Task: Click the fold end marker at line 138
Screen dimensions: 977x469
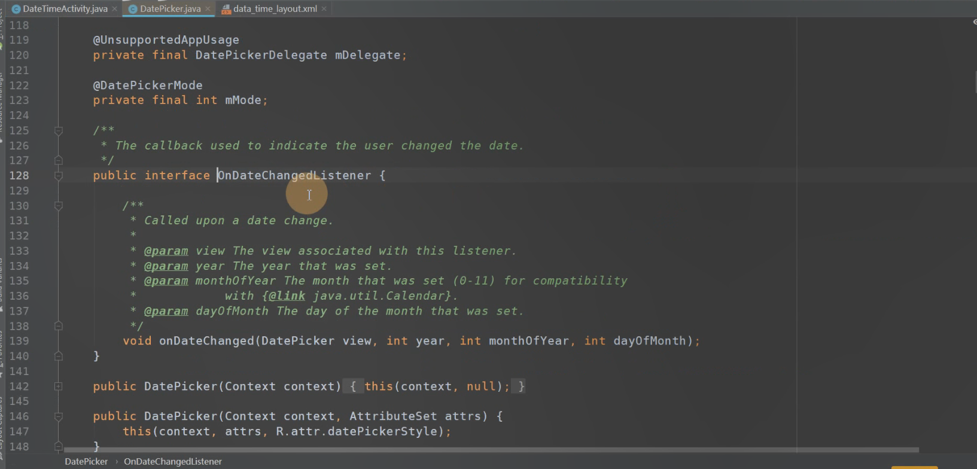Action: (x=59, y=326)
